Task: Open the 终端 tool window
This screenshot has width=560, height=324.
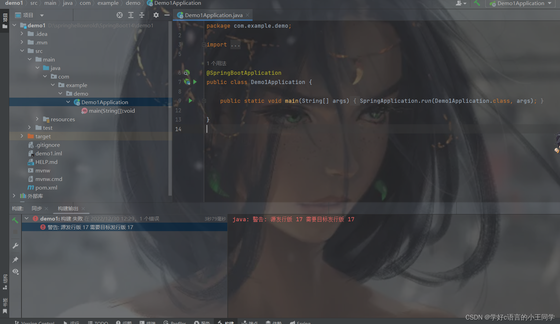Action: pyautogui.click(x=148, y=322)
